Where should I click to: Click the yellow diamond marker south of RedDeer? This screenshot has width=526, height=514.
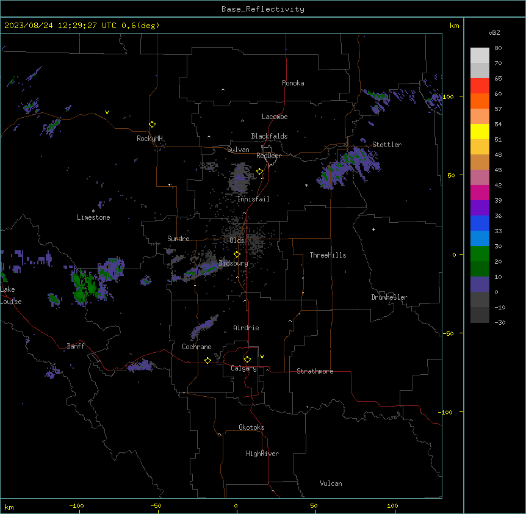coord(259,172)
